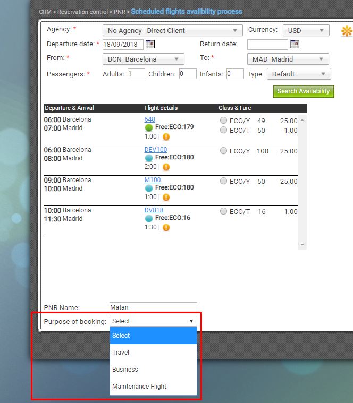Choose Business as purpose of booking

[x=153, y=370]
